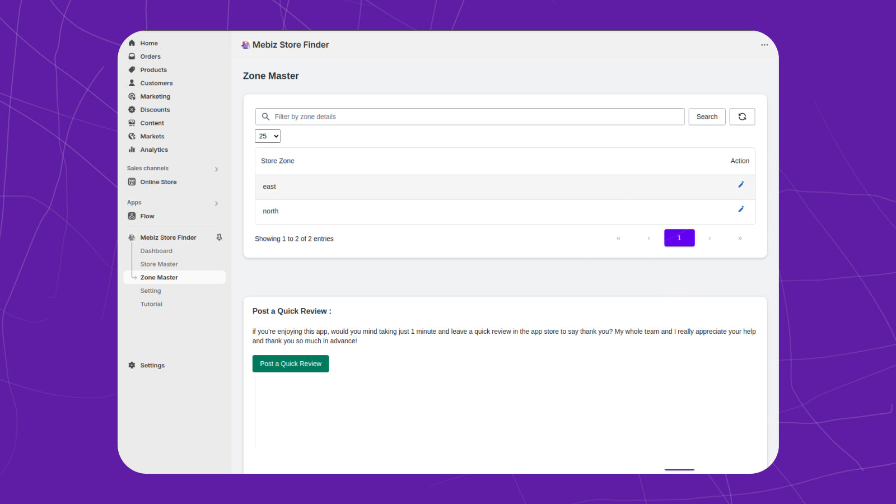Click the Search button
The height and width of the screenshot is (504, 896).
point(707,116)
